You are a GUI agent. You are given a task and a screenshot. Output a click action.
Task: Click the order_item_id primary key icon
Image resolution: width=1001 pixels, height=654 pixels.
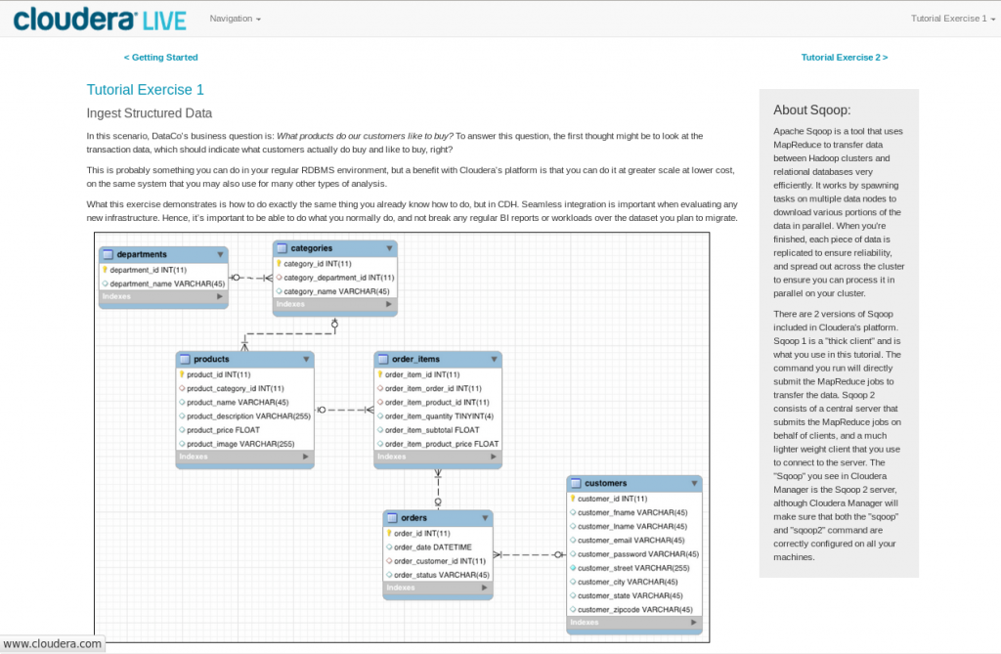380,374
